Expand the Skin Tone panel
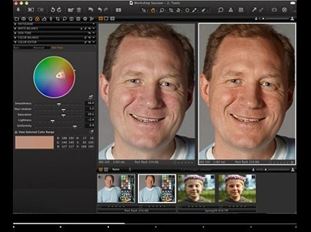The height and width of the screenshot is (232, 311). coord(15,33)
